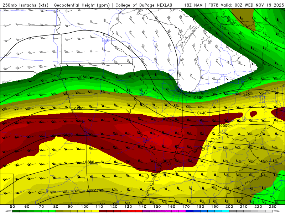The height and width of the screenshot is (213, 285).
Task: Click the 10560 height contour label
Action: click(77, 109)
